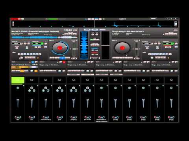Click the single knob of sampler slot ten
This screenshot has height=141, width=189.
[x=143, y=88]
